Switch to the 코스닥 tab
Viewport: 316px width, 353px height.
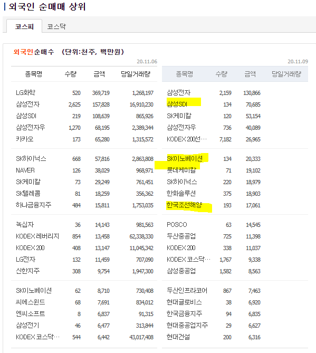[x=56, y=26]
